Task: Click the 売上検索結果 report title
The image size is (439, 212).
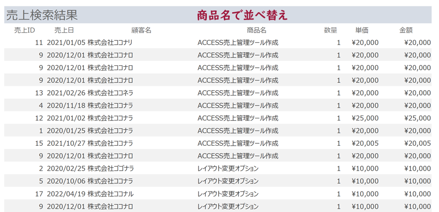Action: [x=42, y=15]
